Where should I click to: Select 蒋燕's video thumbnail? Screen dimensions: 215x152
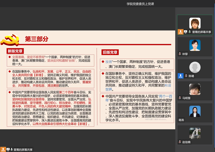pyautogui.click(x=194, y=111)
